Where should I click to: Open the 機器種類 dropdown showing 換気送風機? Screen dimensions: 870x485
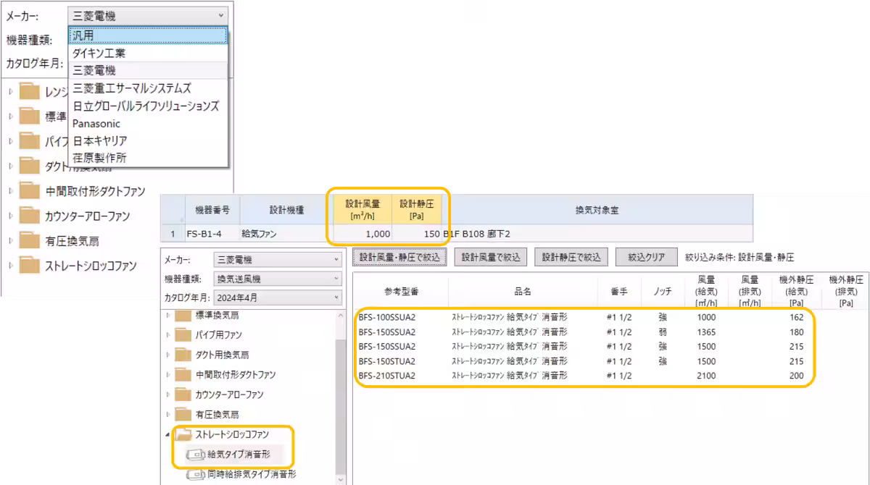click(x=277, y=279)
